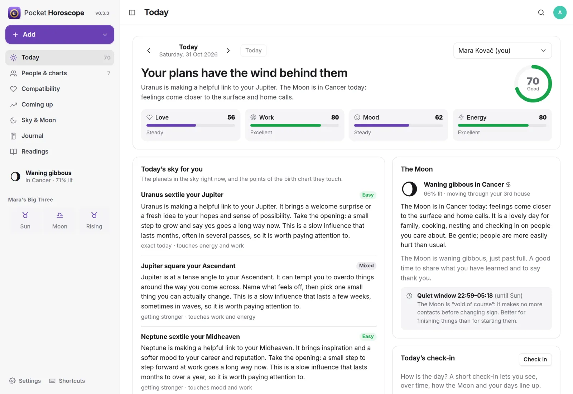Click the 70 Good score ring
Image resolution: width=573 pixels, height=394 pixels.
pos(533,83)
